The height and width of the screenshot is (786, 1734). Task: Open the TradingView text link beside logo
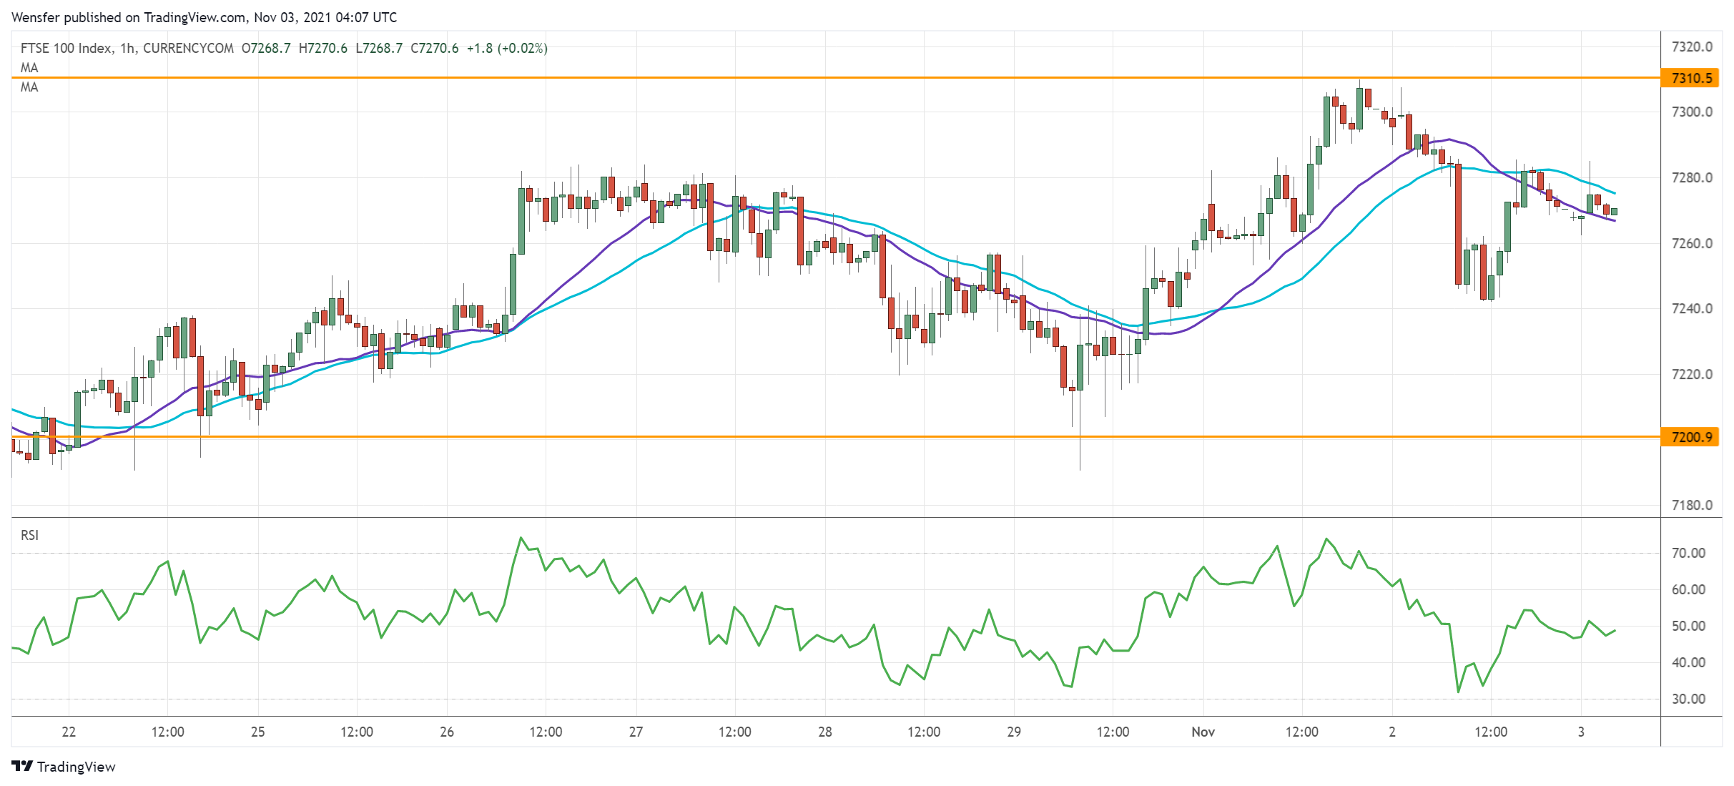(x=76, y=767)
